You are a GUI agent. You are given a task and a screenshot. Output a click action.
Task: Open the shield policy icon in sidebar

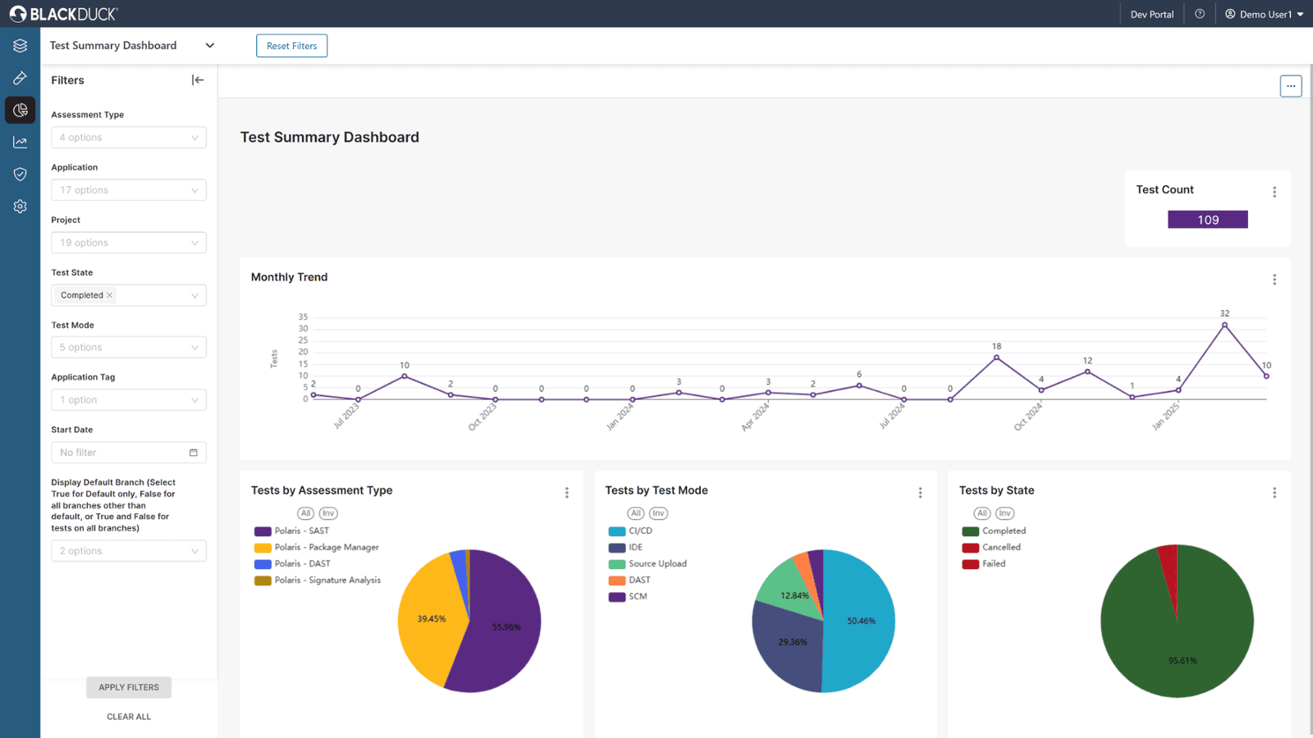[x=20, y=175]
